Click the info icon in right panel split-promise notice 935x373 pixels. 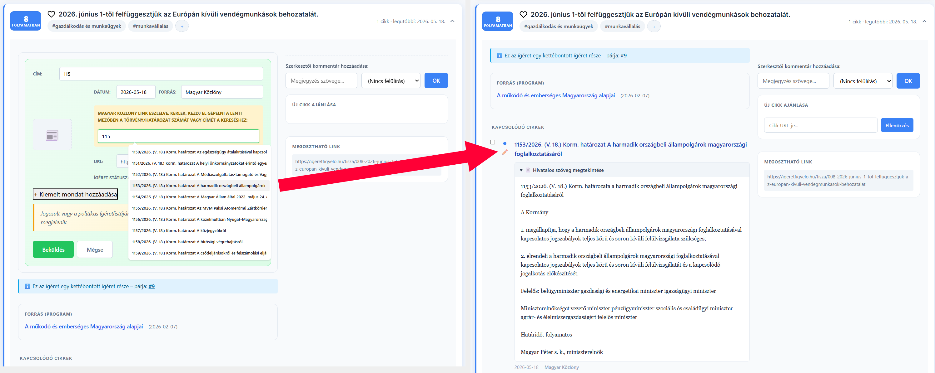[x=499, y=56]
